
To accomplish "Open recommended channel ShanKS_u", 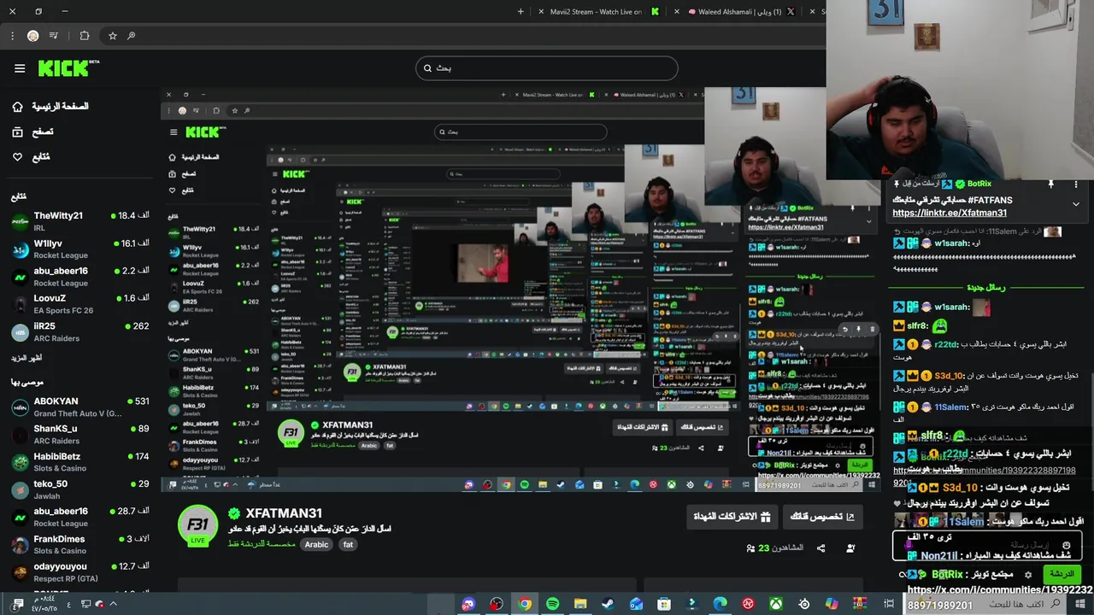I will tap(80, 434).
